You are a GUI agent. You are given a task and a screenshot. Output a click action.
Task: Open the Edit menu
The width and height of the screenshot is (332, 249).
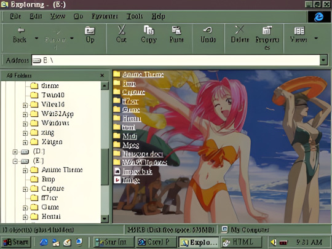[36, 17]
